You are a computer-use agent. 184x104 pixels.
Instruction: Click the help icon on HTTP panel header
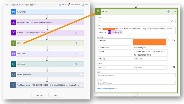click(169, 11)
